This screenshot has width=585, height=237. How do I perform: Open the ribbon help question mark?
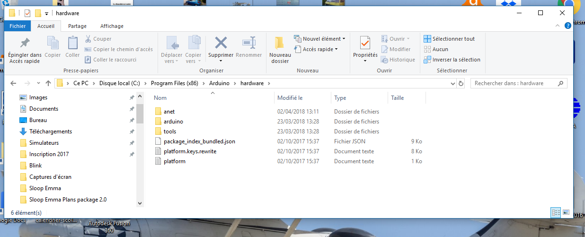pos(567,26)
